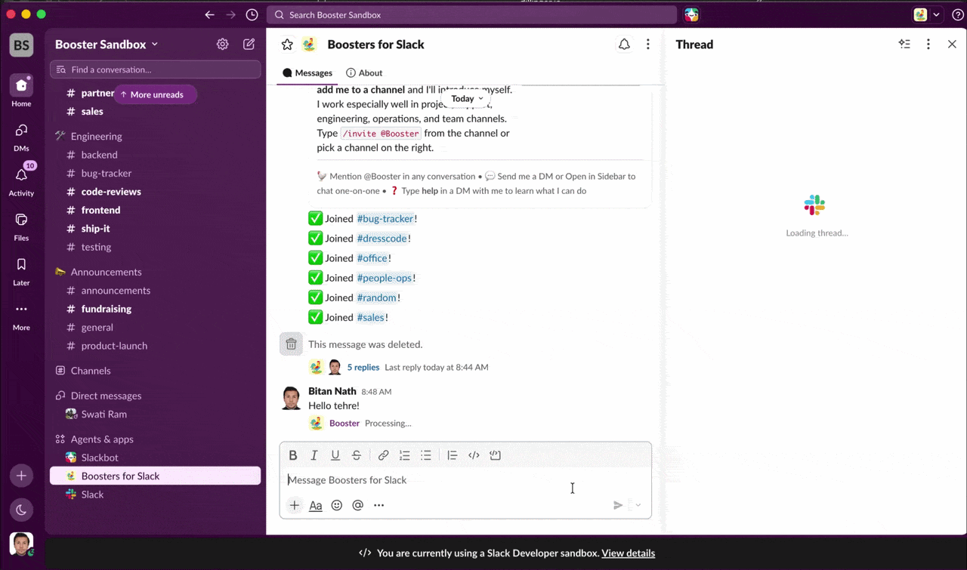967x570 pixels.
Task: Apply inline code formatting
Action: pyautogui.click(x=474, y=455)
